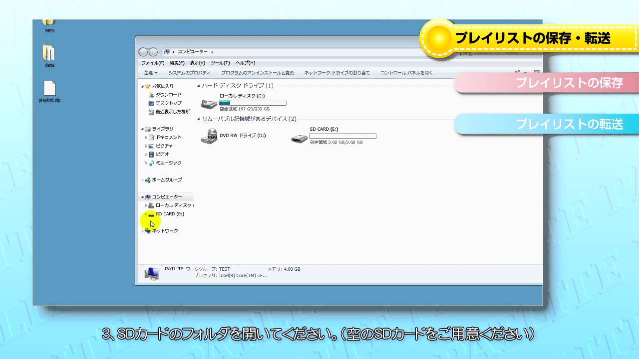Click the 最近表示した場所 icon in favorites

pos(151,112)
